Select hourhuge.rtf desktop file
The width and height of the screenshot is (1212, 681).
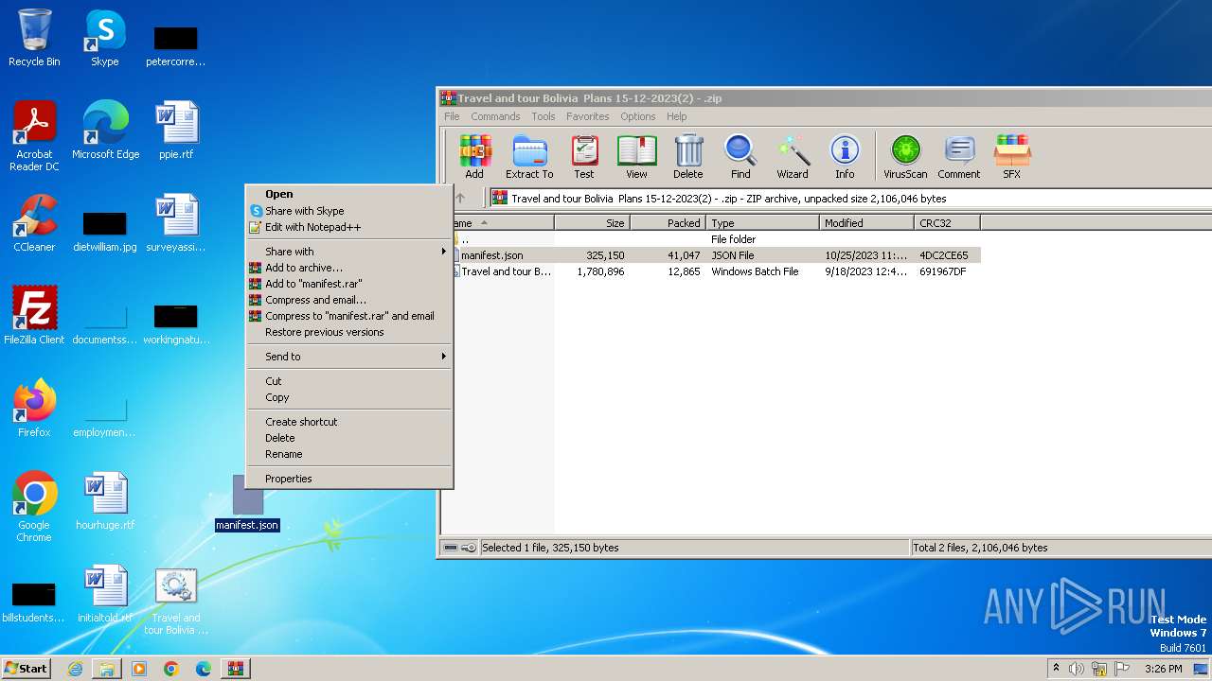(x=105, y=501)
